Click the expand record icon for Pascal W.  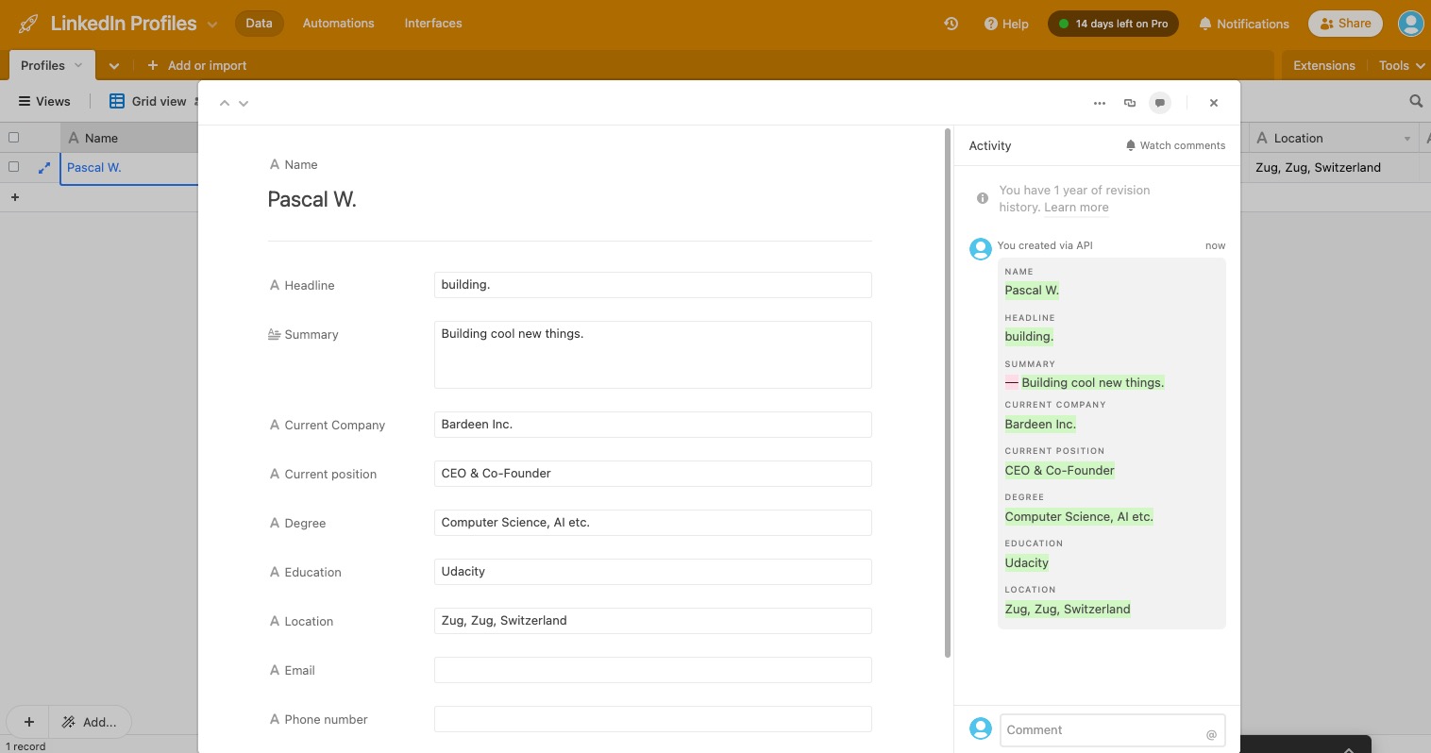coord(43,168)
